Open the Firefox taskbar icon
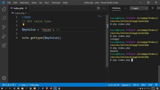The height and width of the screenshot is (90, 160). point(51,88)
